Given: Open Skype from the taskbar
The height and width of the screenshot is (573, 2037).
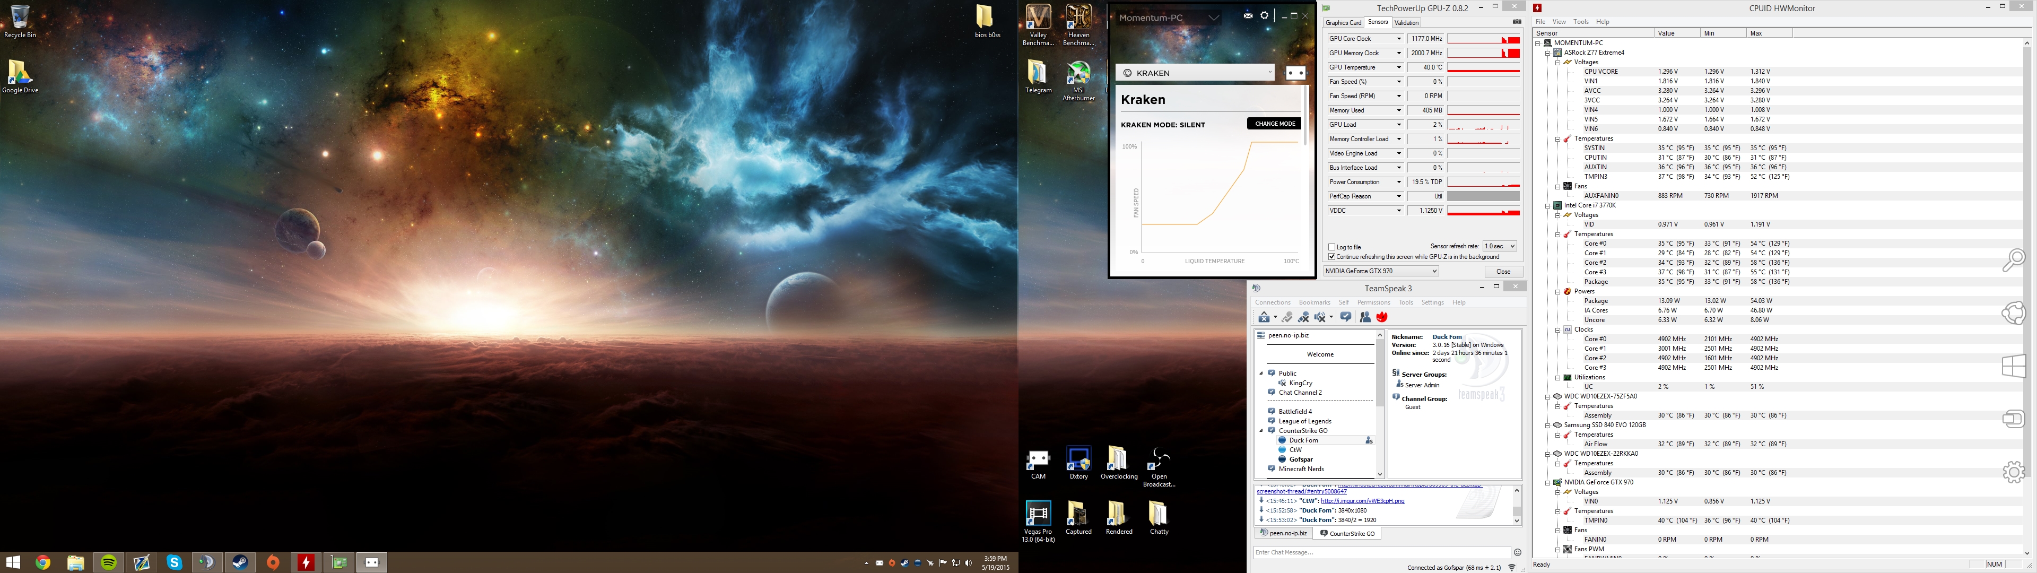Looking at the screenshot, I should pyautogui.click(x=175, y=563).
